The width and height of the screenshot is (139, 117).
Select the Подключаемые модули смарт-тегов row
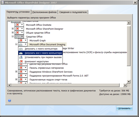(48, 80)
